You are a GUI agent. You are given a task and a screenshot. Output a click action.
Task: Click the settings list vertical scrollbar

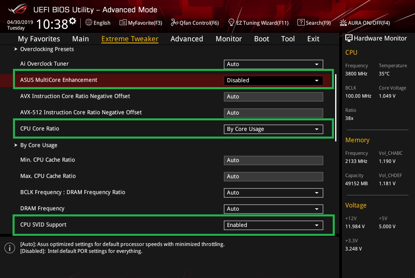336,108
